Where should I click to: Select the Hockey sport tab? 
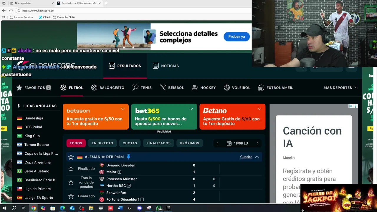click(204, 87)
